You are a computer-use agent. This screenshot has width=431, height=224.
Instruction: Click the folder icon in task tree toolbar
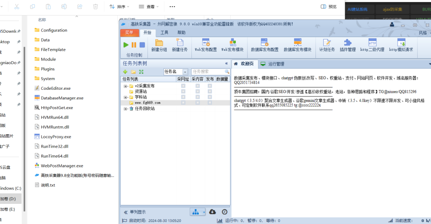133,72
